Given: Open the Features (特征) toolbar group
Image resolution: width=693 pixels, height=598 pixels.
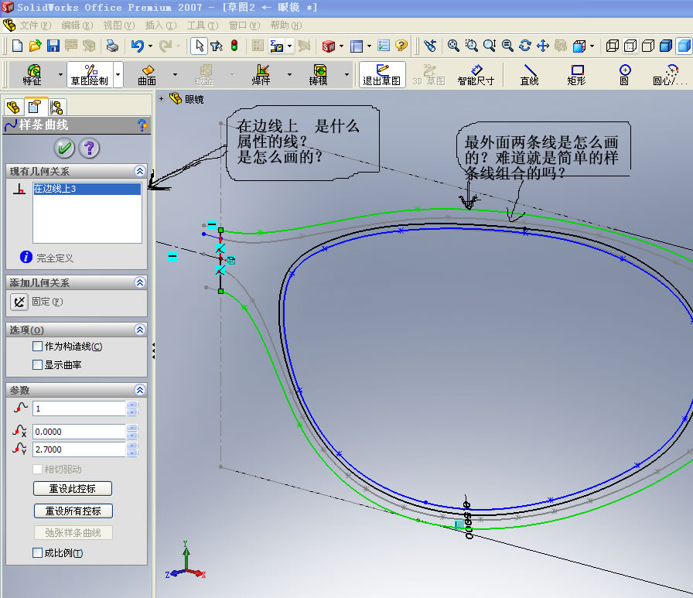Looking at the screenshot, I should (32, 74).
